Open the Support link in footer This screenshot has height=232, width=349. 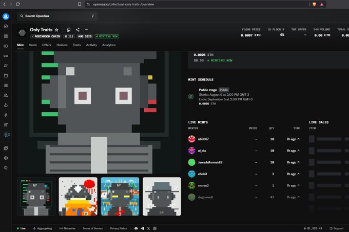(x=337, y=228)
